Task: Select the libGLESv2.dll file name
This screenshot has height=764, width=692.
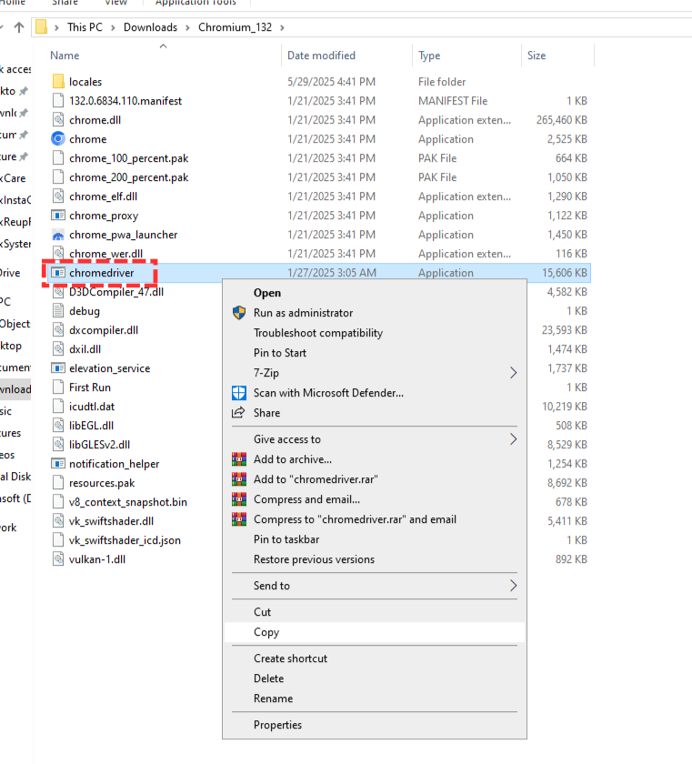Action: (x=99, y=445)
